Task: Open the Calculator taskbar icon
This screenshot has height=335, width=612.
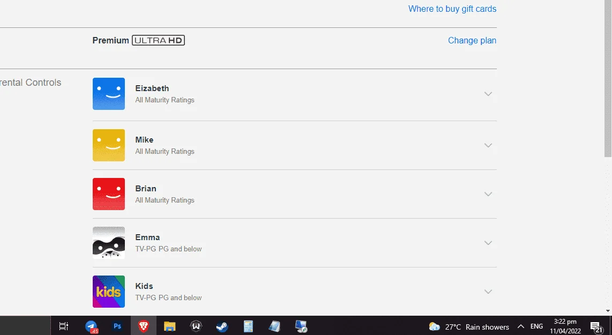Action: coord(248,326)
